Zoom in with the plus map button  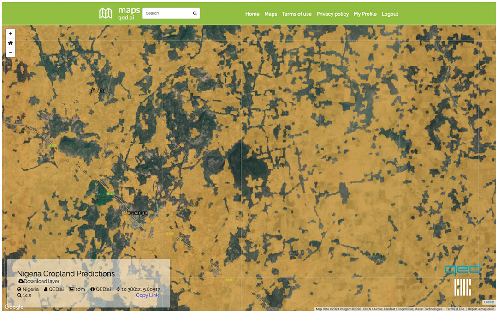tap(11, 33)
